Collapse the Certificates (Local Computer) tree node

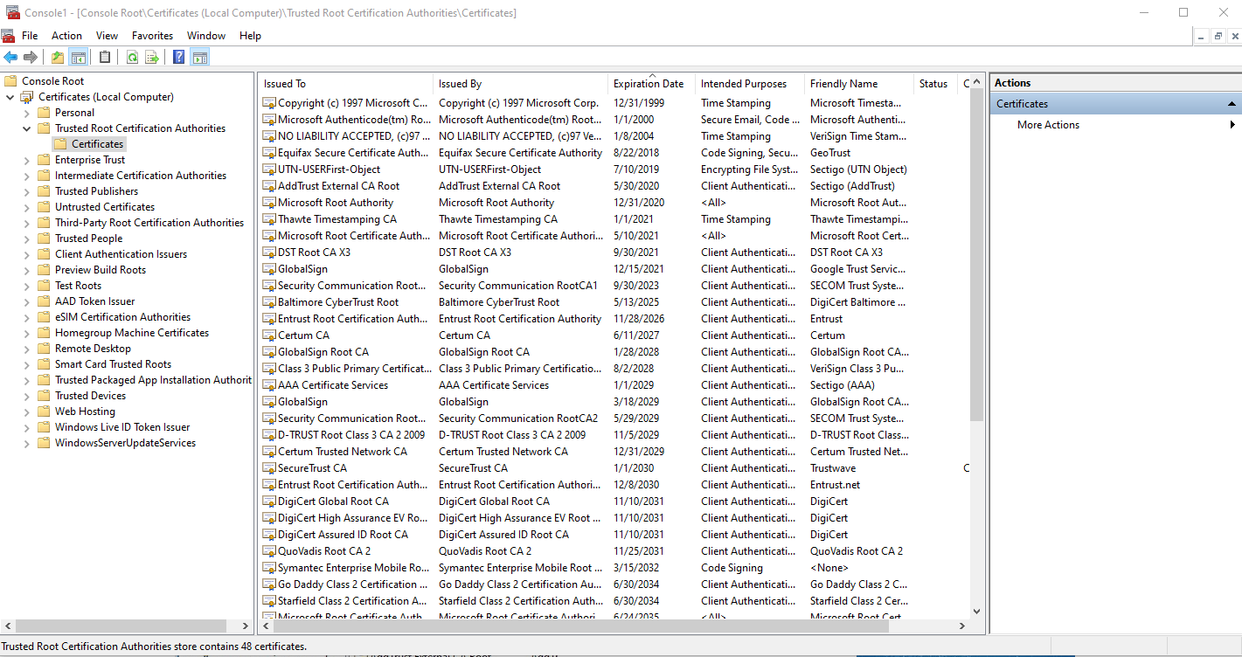coord(9,96)
